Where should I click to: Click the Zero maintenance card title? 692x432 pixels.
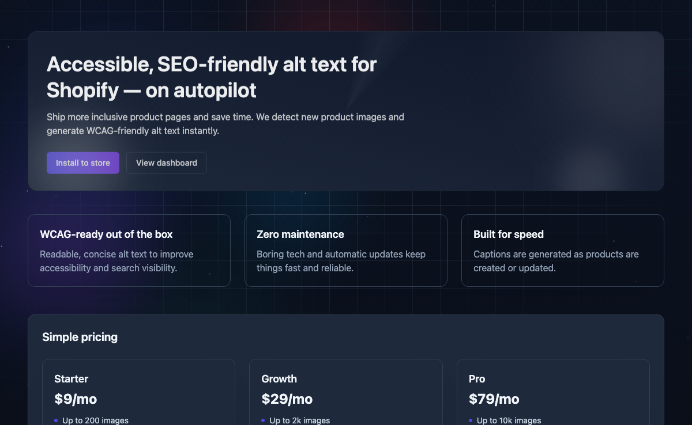300,234
